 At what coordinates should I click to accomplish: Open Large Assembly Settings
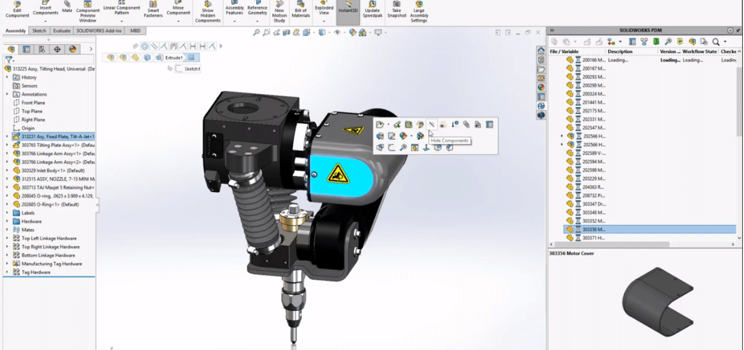tap(419, 11)
